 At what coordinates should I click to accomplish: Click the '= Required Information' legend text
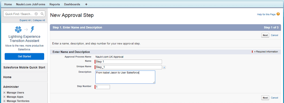266,52
